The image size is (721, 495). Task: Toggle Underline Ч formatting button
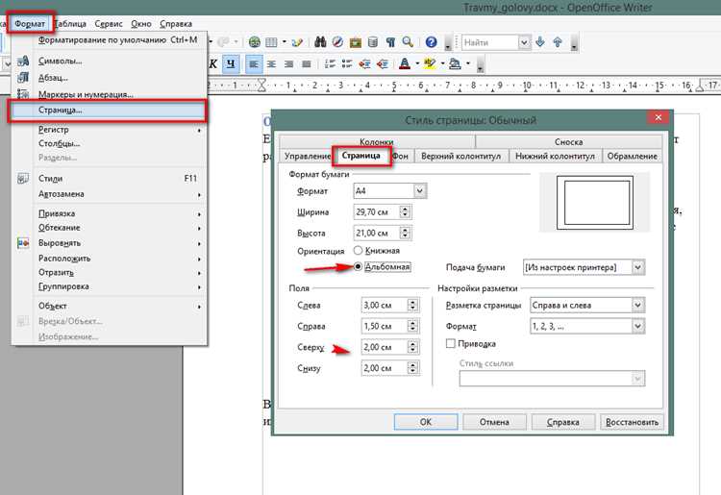tap(231, 63)
